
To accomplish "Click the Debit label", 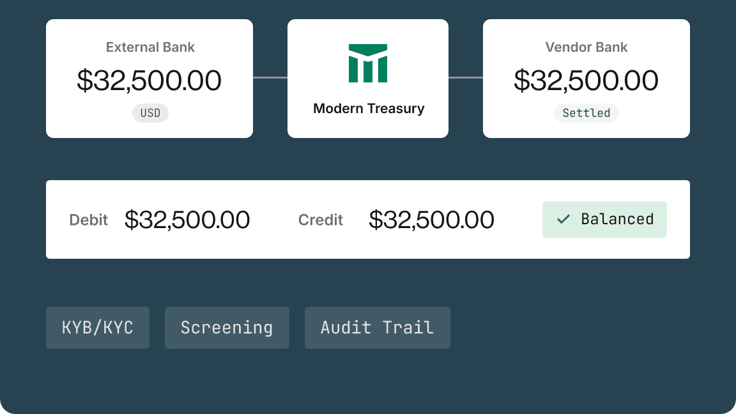I will click(x=89, y=220).
